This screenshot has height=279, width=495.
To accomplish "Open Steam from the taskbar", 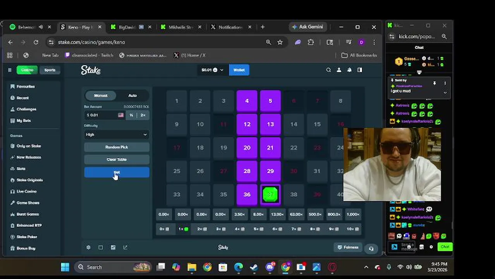I will 254,267.
